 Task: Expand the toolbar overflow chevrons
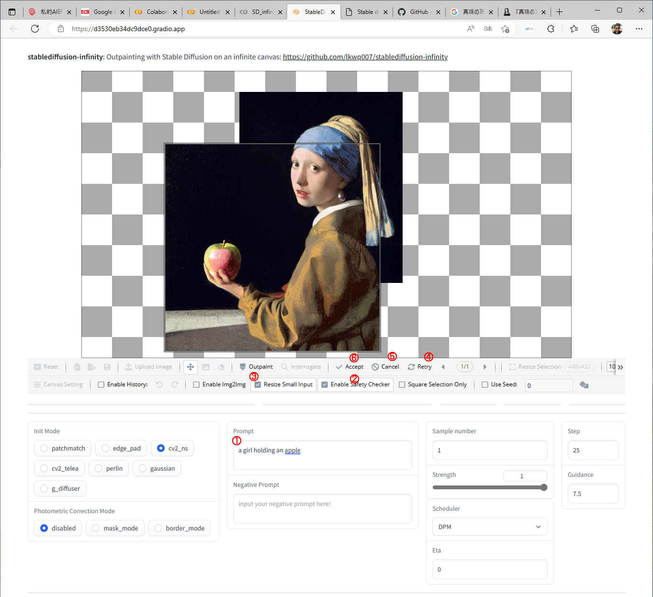click(620, 367)
